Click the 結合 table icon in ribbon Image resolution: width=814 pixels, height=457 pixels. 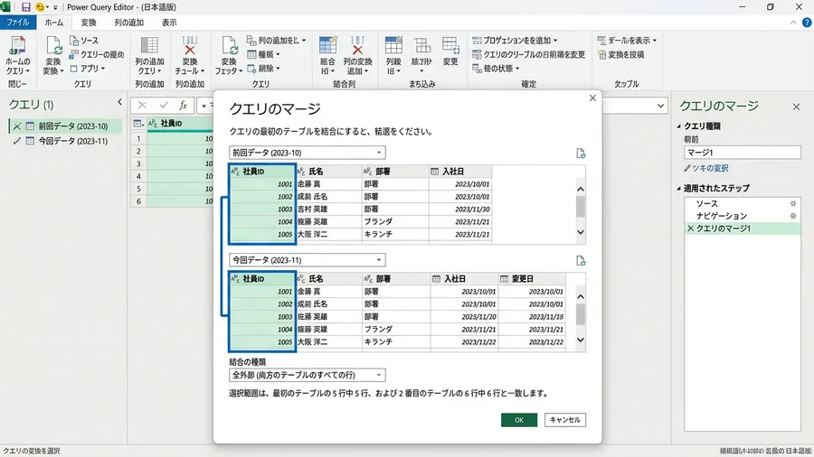327,45
